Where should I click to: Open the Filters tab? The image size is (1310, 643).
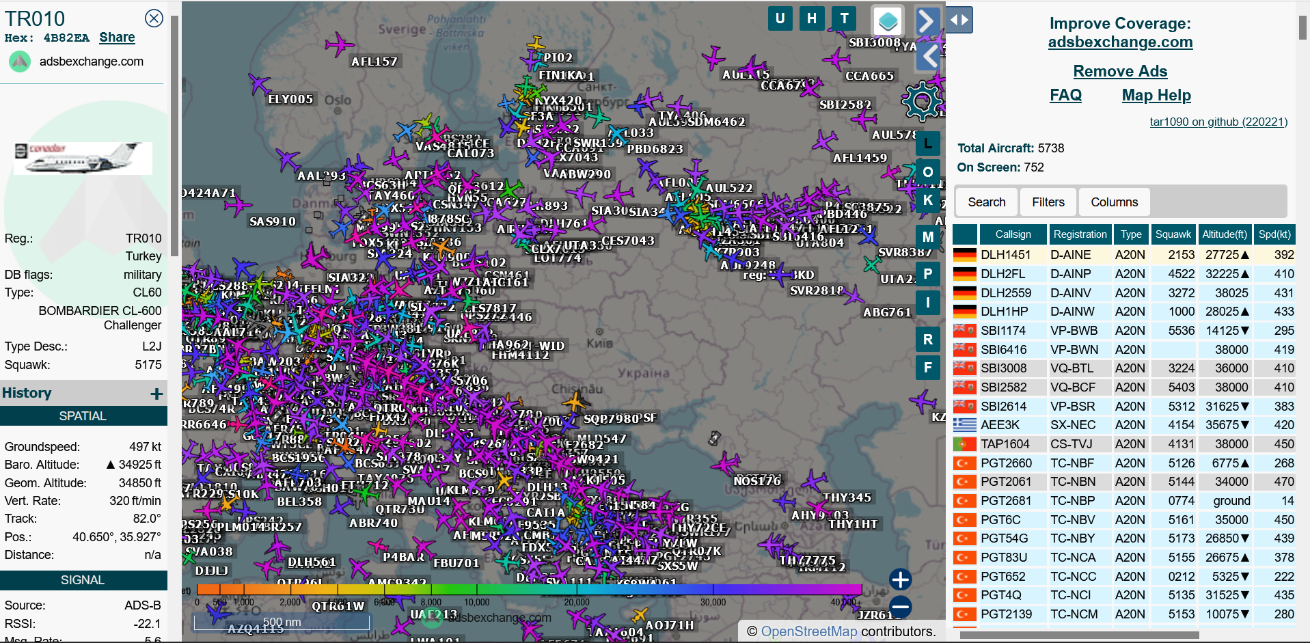(x=1048, y=202)
